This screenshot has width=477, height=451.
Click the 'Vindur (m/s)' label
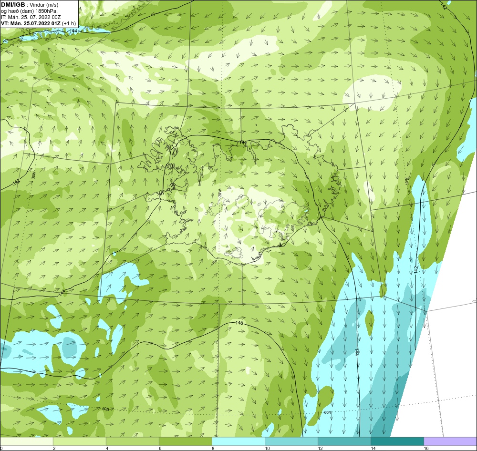[x=44, y=5]
